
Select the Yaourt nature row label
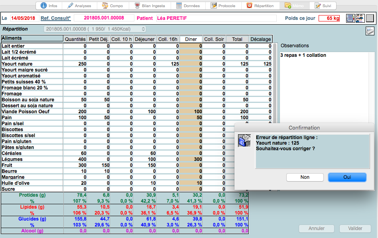coord(17,64)
